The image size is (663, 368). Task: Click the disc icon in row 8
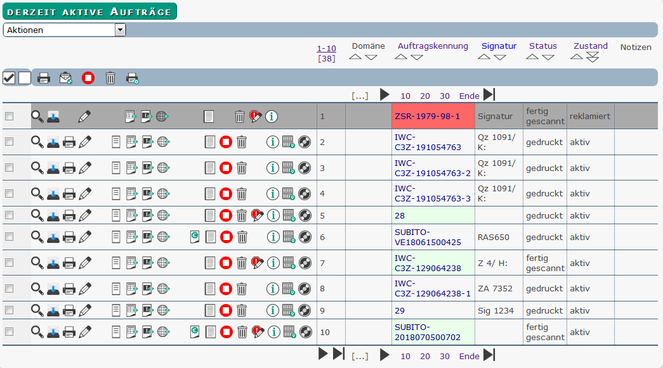coord(305,289)
